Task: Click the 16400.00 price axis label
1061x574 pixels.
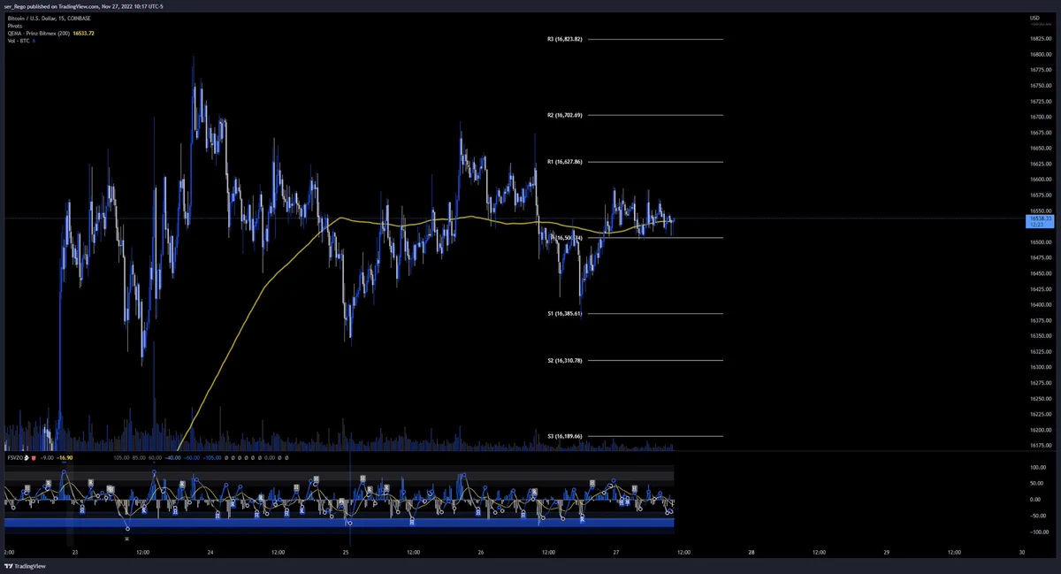Action: [1040, 304]
